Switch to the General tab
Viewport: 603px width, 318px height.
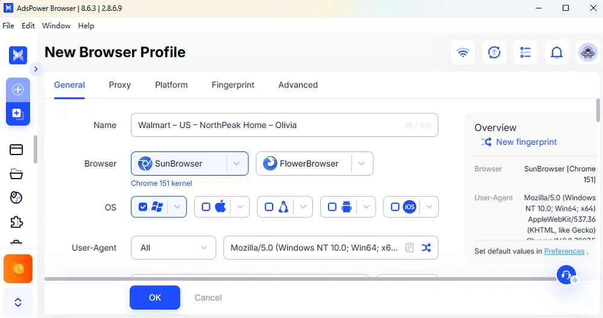(69, 85)
